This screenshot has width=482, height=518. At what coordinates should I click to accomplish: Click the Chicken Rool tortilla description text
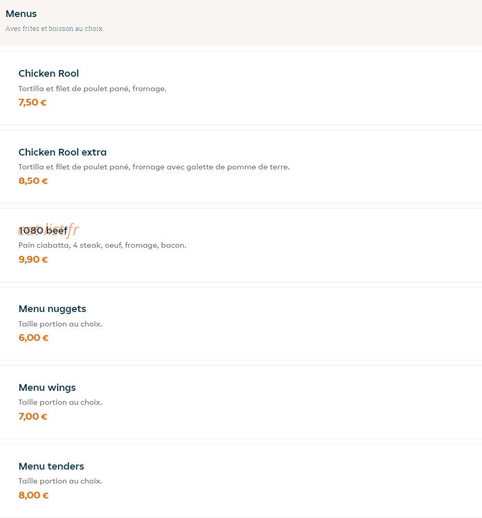tap(93, 89)
